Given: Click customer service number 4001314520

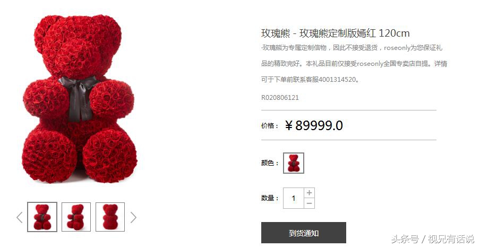Looking at the screenshot, I should [337, 80].
